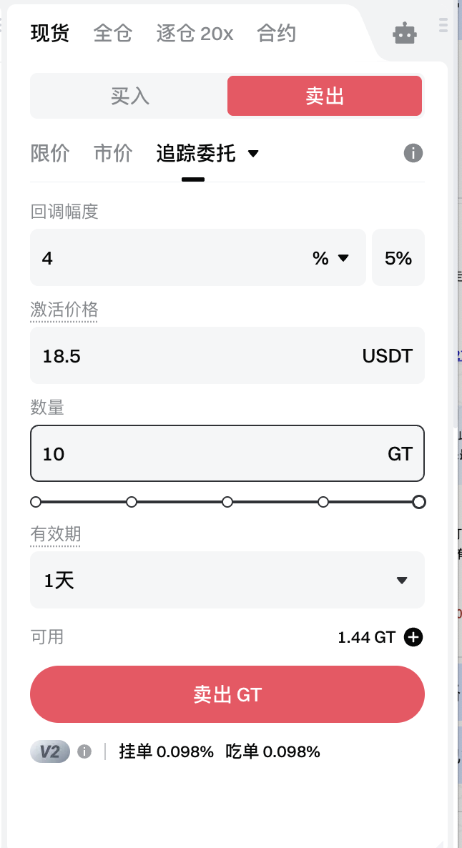Click the 激活价格 input field
Screen dimensions: 462x848
click(193, 355)
